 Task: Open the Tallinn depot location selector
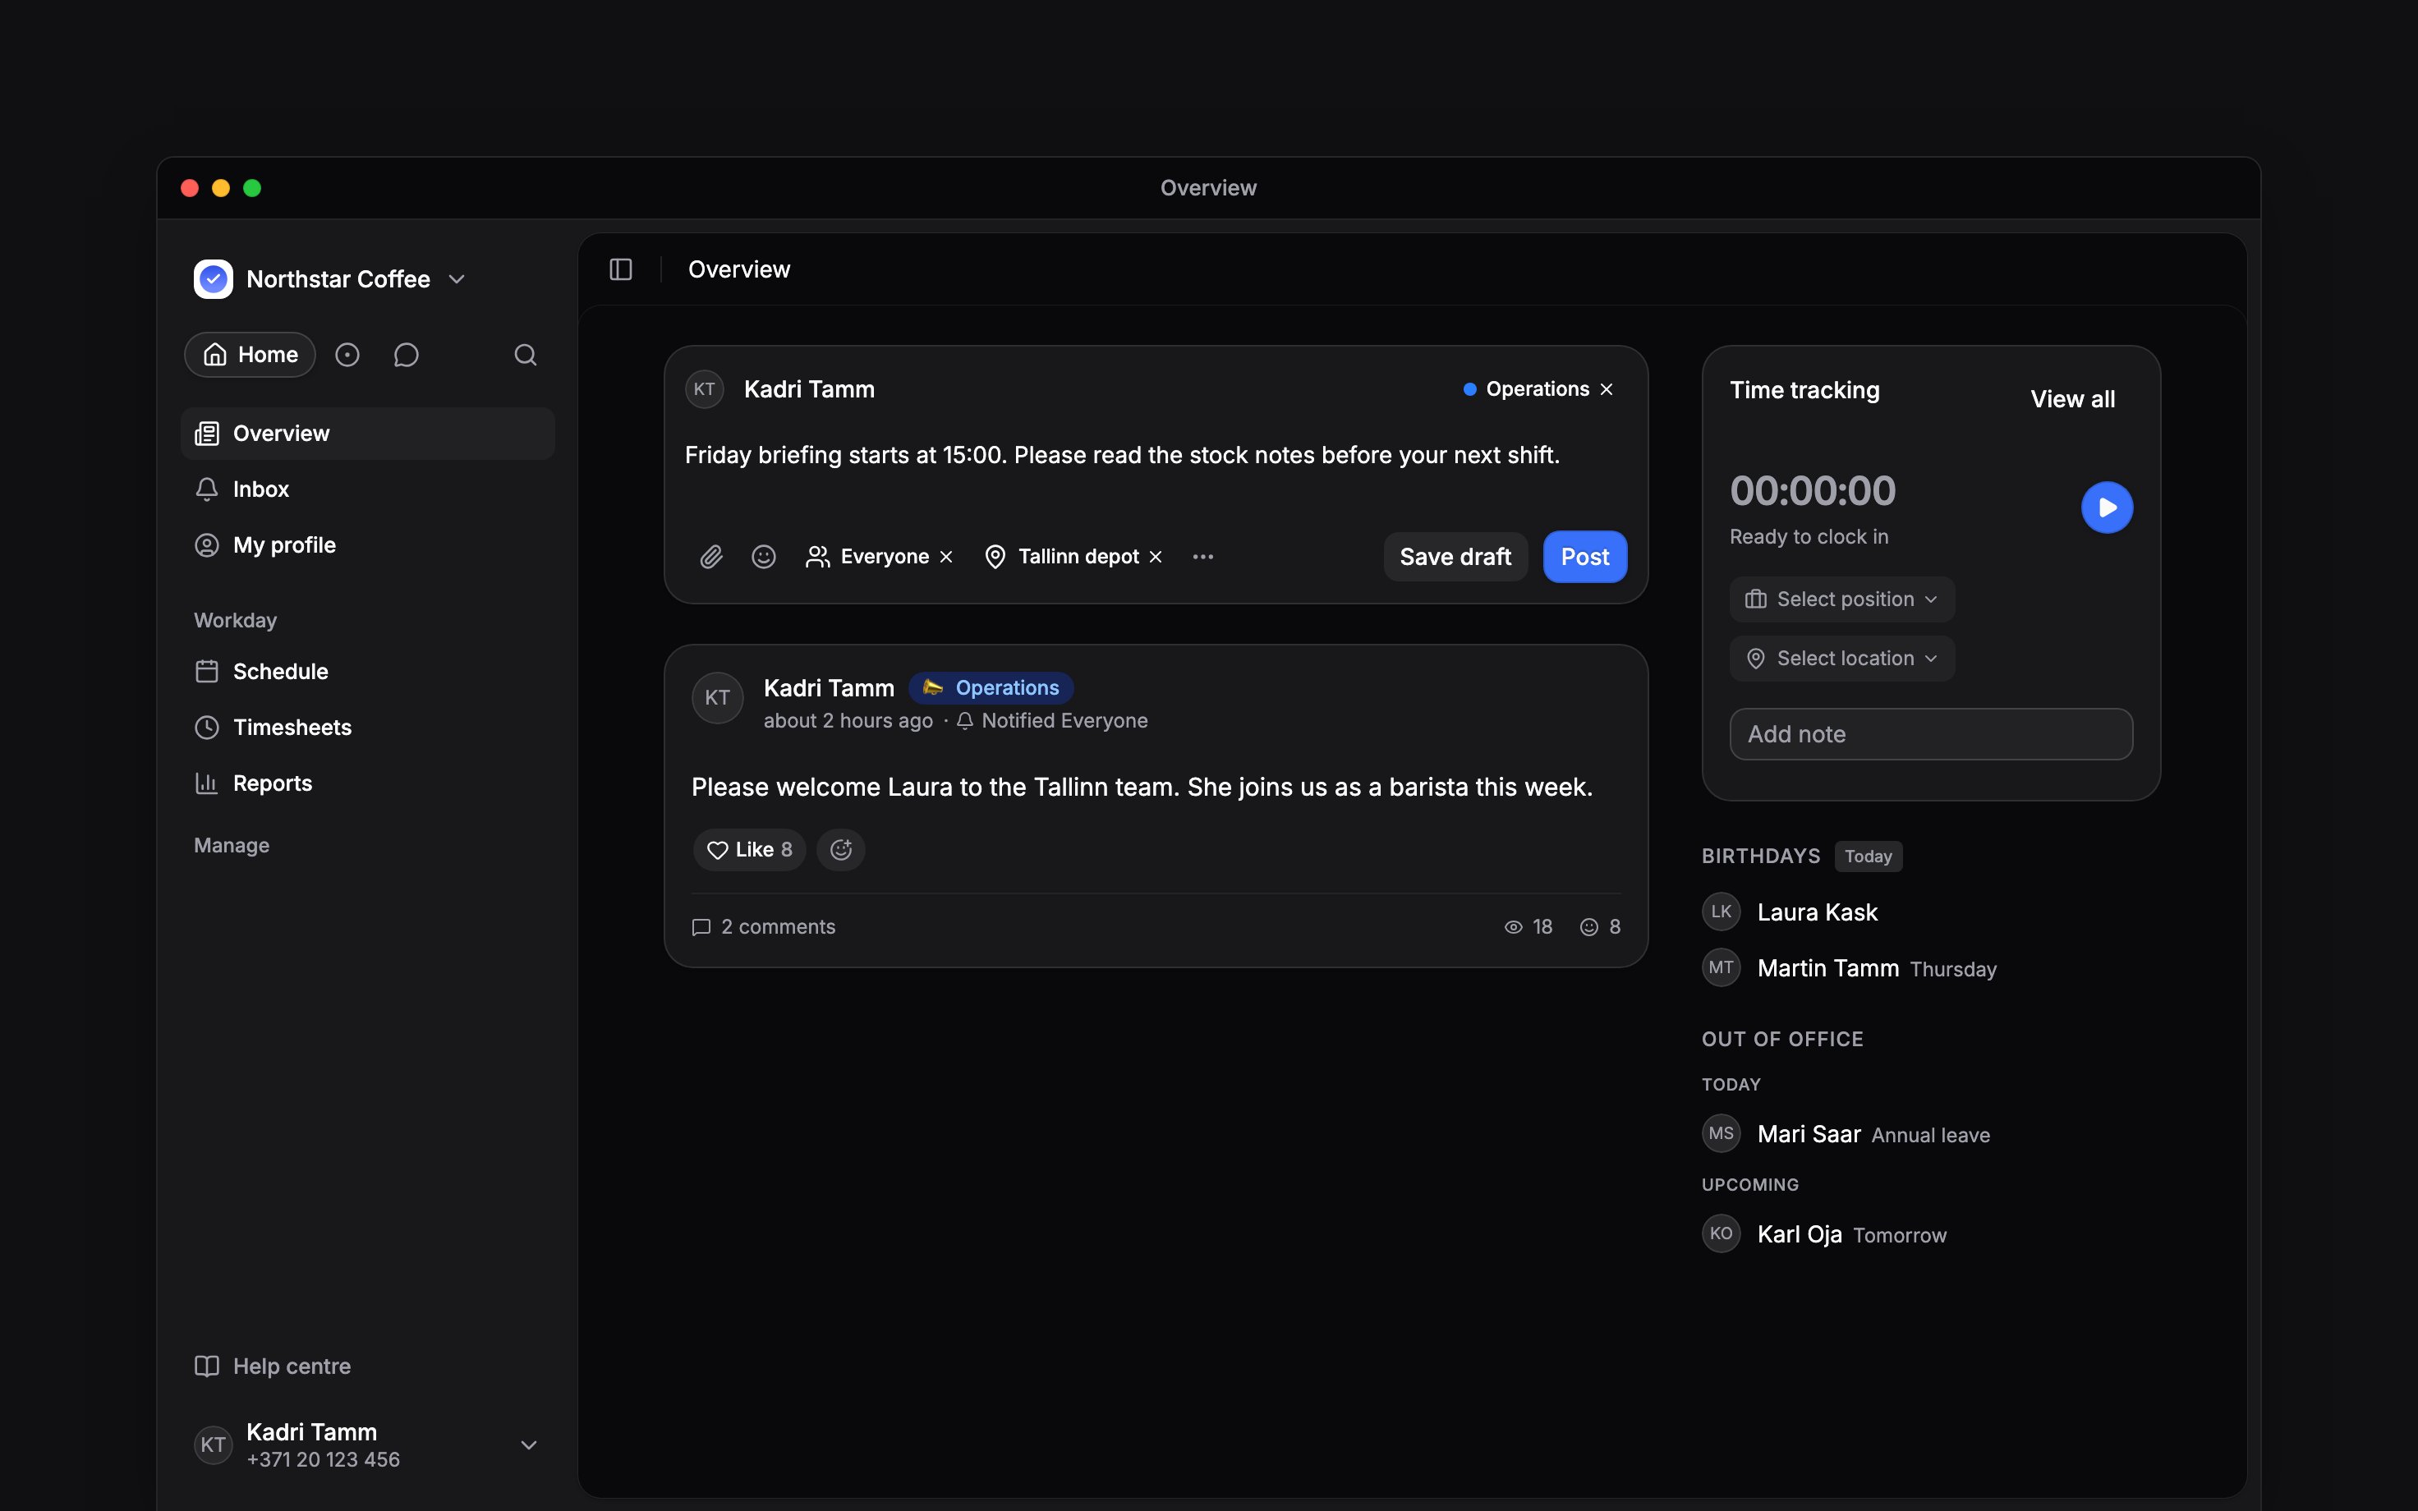click(x=1061, y=557)
